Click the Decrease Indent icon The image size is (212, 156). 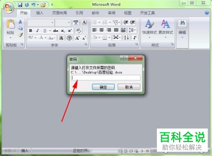126,22
